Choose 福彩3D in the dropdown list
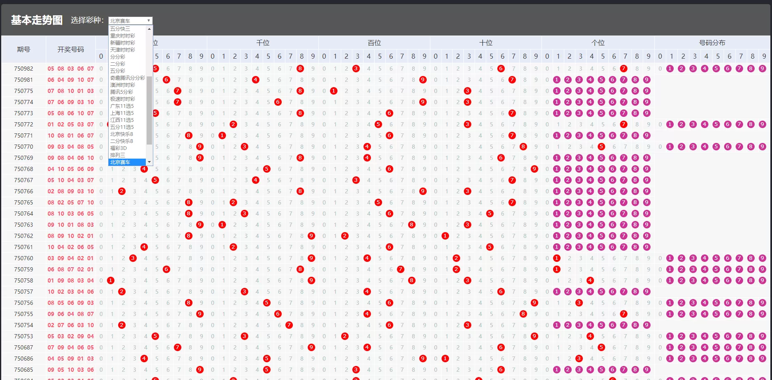Image resolution: width=772 pixels, height=380 pixels. pyautogui.click(x=119, y=148)
